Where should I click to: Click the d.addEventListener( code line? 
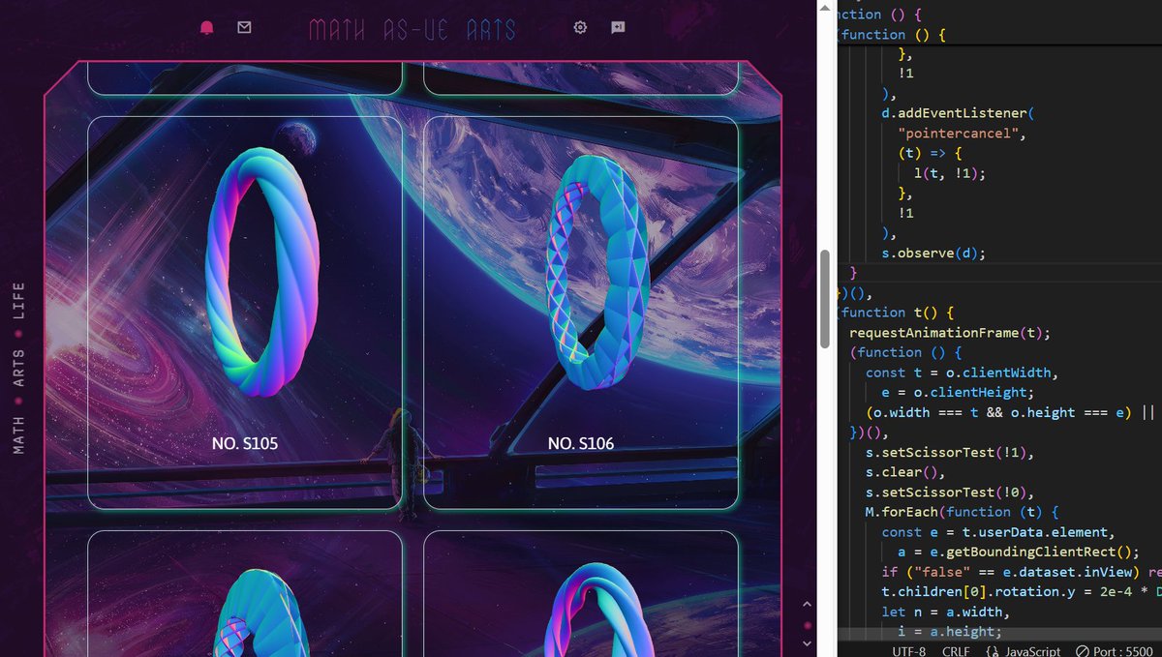click(958, 113)
